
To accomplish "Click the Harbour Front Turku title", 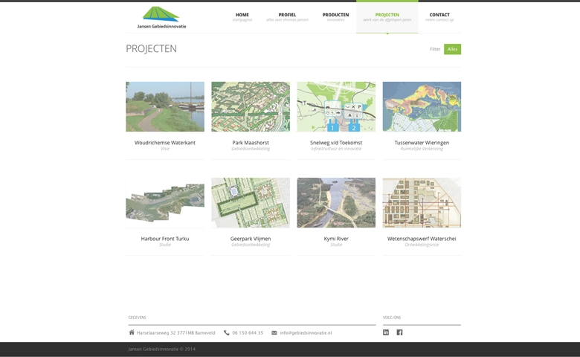I will (x=165, y=239).
